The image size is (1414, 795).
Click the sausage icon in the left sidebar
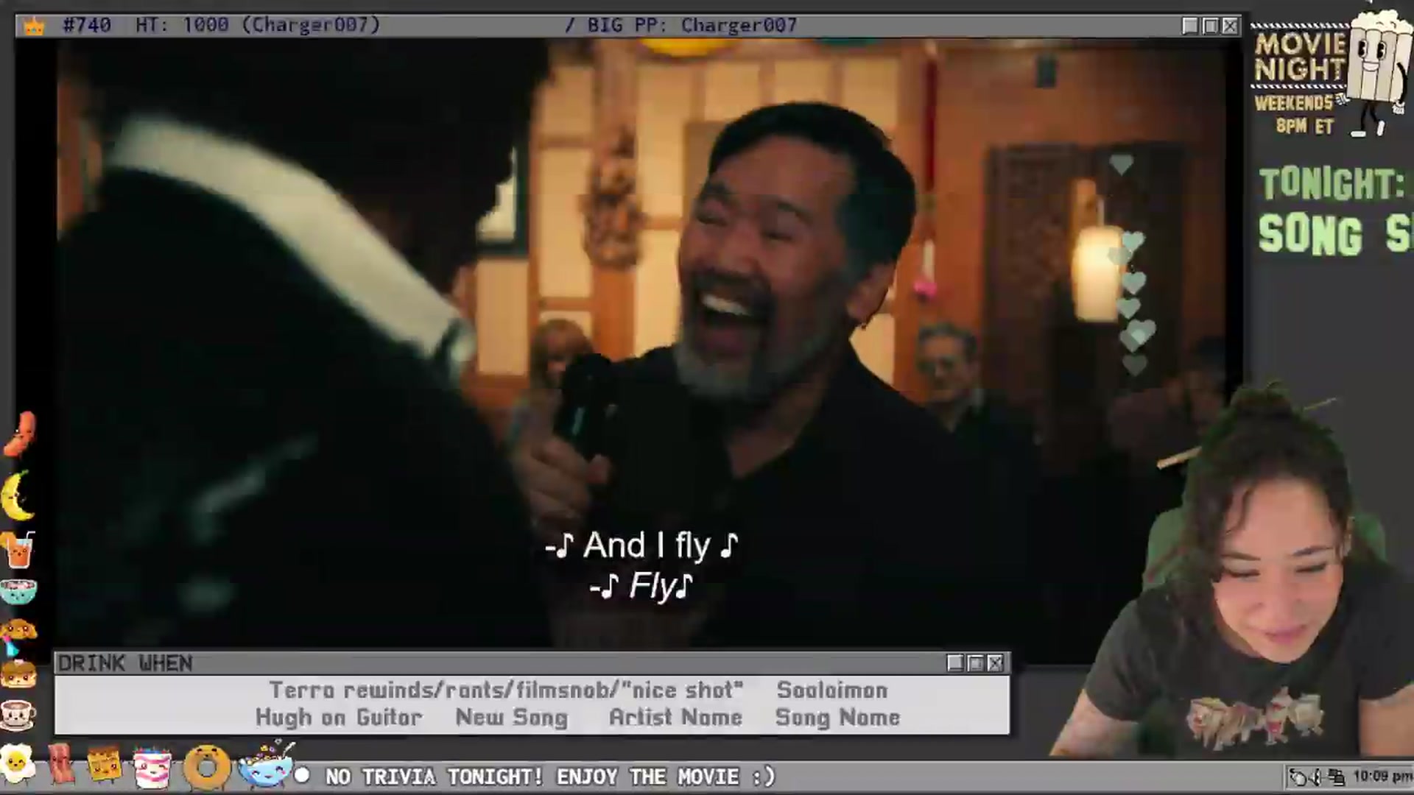(x=20, y=434)
